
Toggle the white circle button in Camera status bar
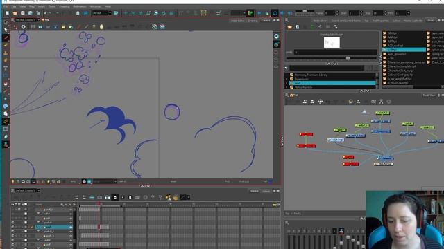(x=84, y=181)
